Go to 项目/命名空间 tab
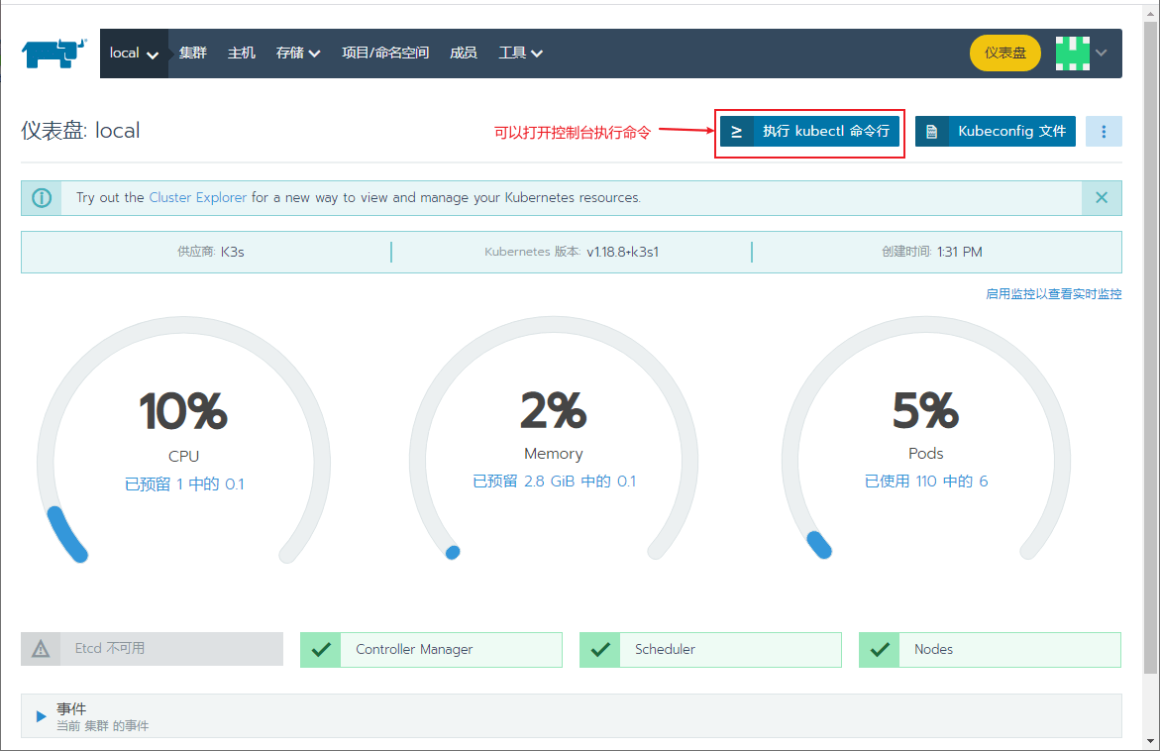This screenshot has height=751, width=1160. (x=385, y=54)
